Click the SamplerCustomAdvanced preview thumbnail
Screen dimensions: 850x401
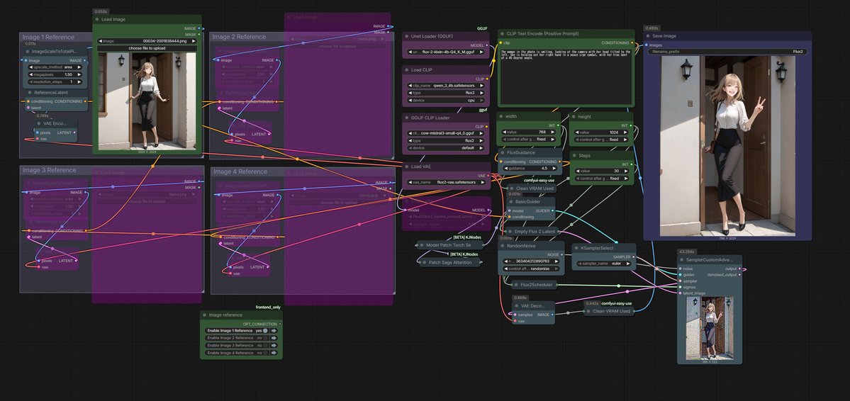coord(710,327)
